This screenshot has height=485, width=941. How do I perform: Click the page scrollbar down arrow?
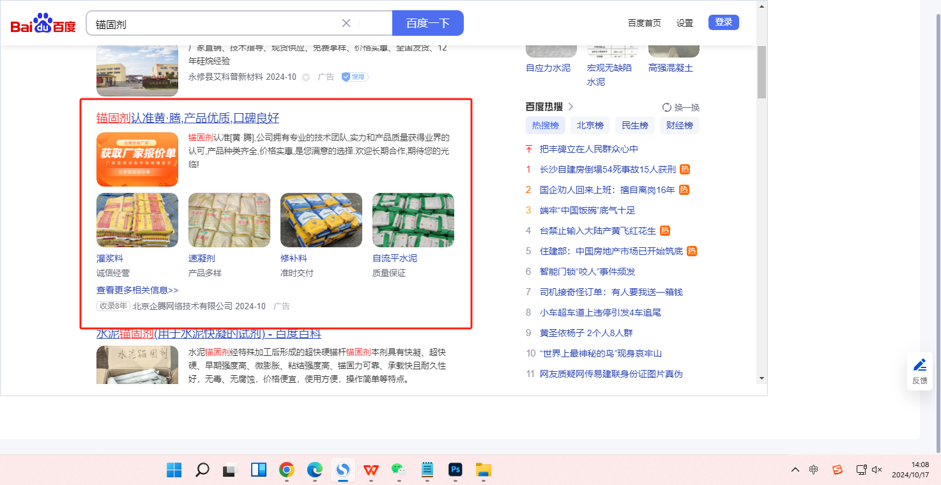761,378
